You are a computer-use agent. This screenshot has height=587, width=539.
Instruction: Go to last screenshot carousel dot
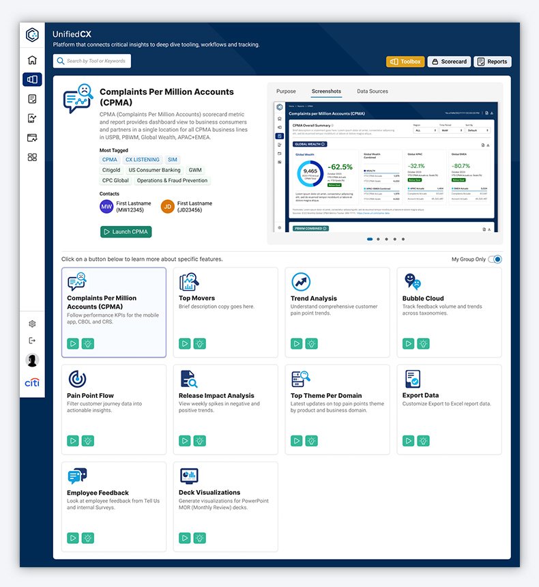click(403, 239)
